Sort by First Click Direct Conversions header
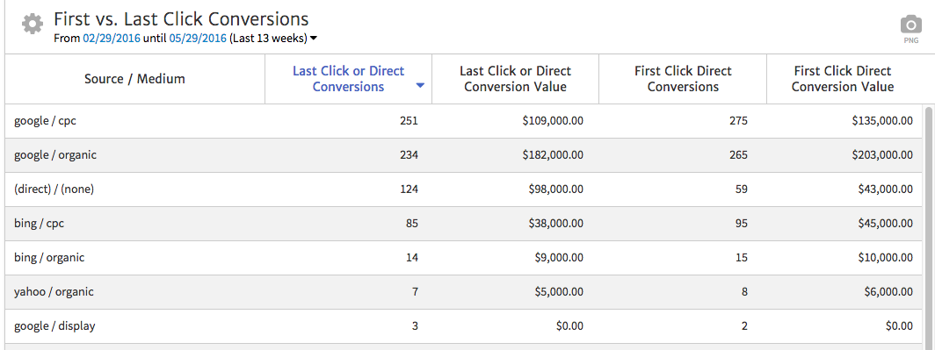 (683, 79)
